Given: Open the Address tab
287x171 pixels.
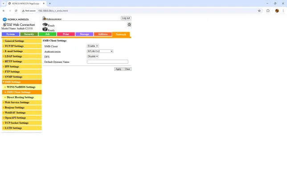Looking at the screenshot, I should [x=103, y=34].
